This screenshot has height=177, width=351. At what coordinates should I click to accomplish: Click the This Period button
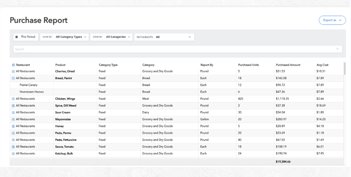tap(26, 37)
